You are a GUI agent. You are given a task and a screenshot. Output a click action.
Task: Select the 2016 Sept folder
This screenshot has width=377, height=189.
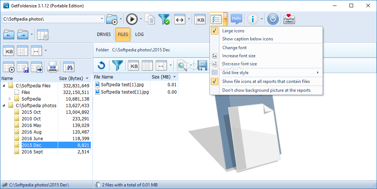point(32,152)
